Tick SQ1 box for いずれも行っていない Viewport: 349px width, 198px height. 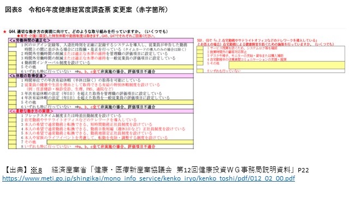pyautogui.click(x=200, y=71)
